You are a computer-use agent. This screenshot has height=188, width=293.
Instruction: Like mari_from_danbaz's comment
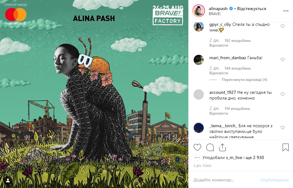click(283, 60)
